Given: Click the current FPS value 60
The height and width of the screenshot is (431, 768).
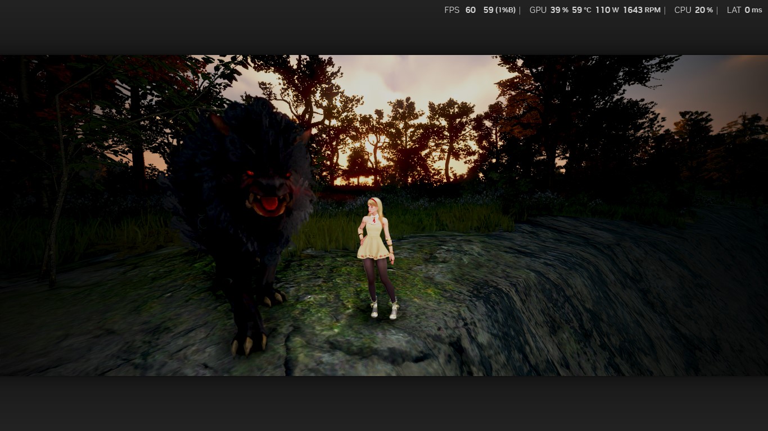Looking at the screenshot, I should [471, 10].
